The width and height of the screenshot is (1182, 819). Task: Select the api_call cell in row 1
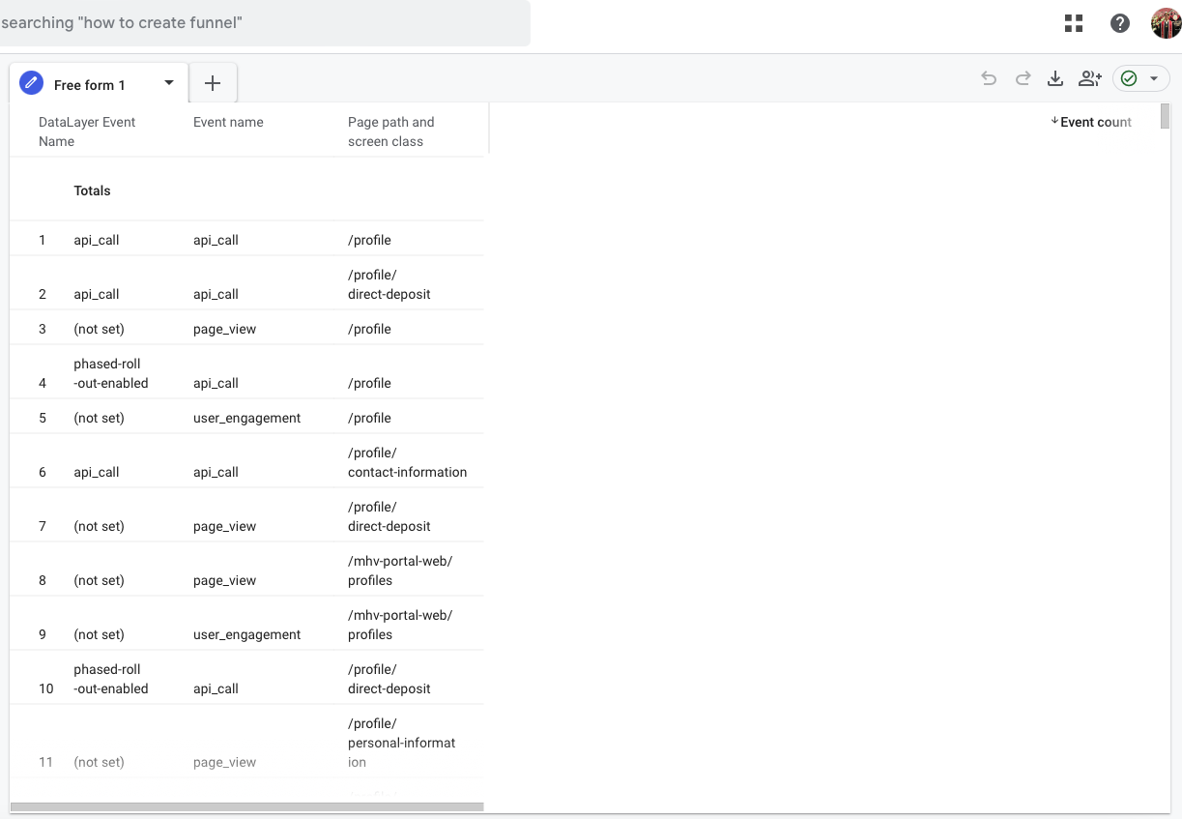(x=97, y=240)
